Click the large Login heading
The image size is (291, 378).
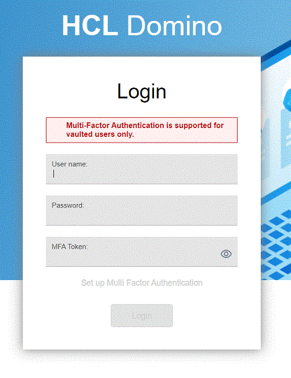click(142, 92)
